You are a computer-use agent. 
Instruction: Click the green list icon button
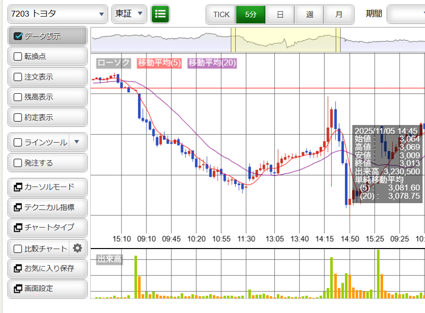point(160,14)
